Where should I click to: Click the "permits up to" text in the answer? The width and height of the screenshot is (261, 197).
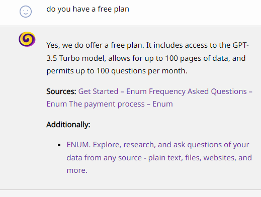[70, 71]
